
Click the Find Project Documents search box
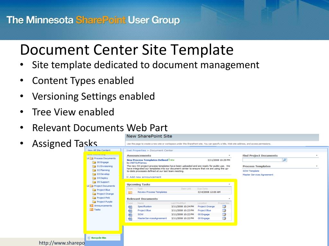click(x=262, y=160)
